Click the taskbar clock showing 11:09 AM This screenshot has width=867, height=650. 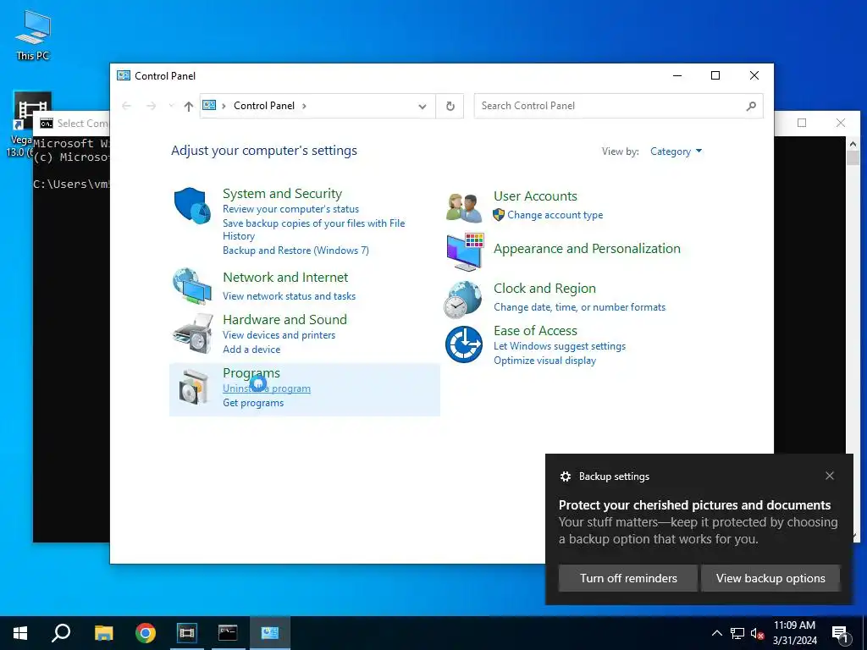[x=794, y=633]
